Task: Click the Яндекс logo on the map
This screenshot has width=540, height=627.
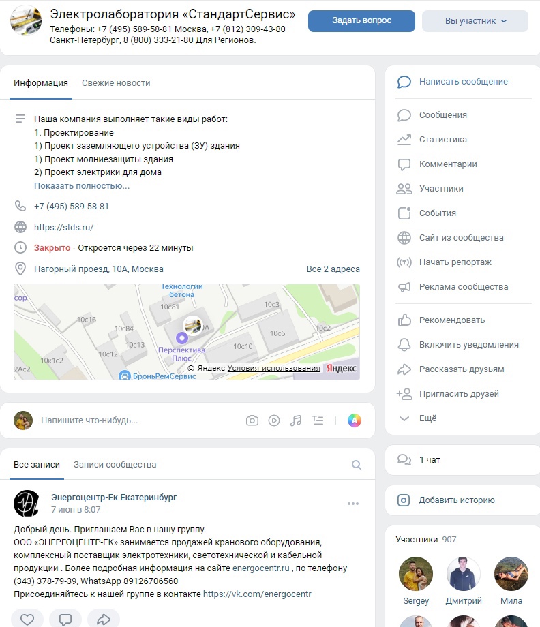Action: pos(341,368)
